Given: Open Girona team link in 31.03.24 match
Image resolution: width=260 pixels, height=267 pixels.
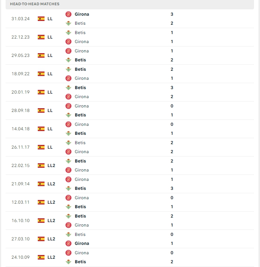Looking at the screenshot, I should tap(82, 14).
